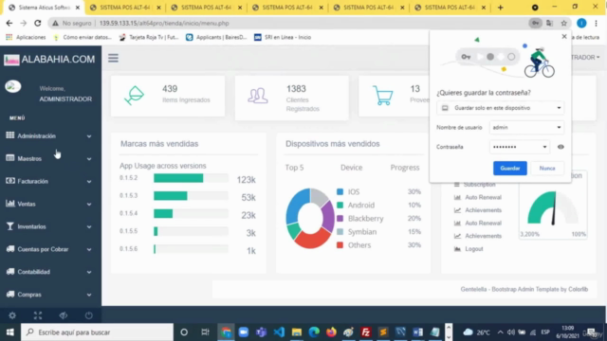
Task: Open a new browser tab
Action: click(x=500, y=8)
